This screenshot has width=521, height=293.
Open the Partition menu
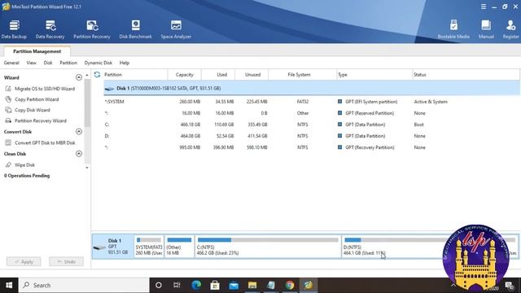(x=68, y=63)
